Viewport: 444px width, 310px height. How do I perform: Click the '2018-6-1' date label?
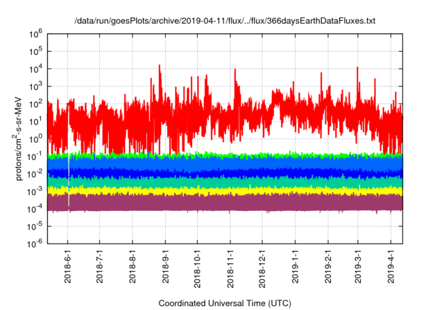68,266
